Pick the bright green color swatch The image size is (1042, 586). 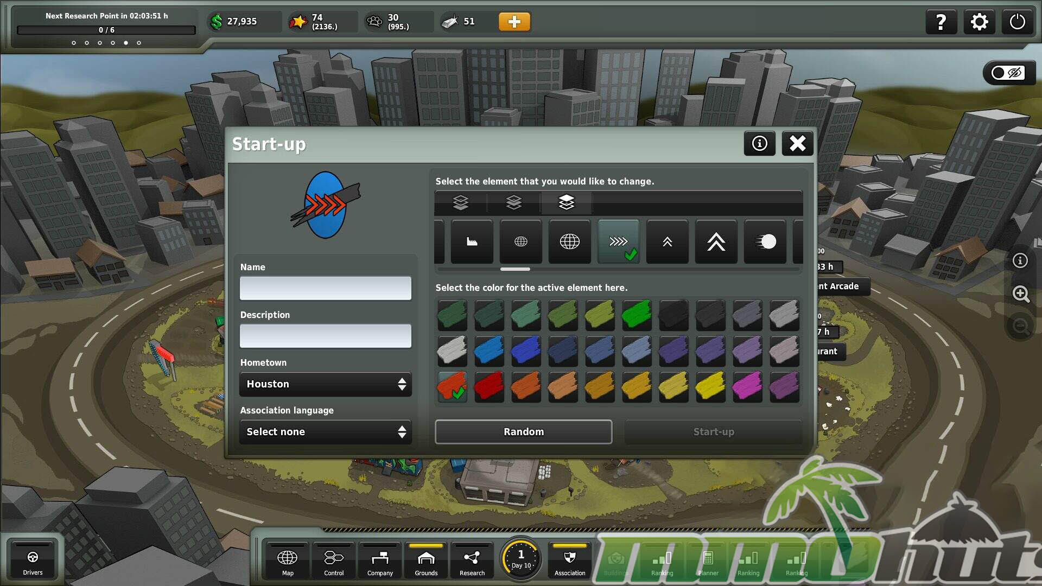tap(637, 315)
